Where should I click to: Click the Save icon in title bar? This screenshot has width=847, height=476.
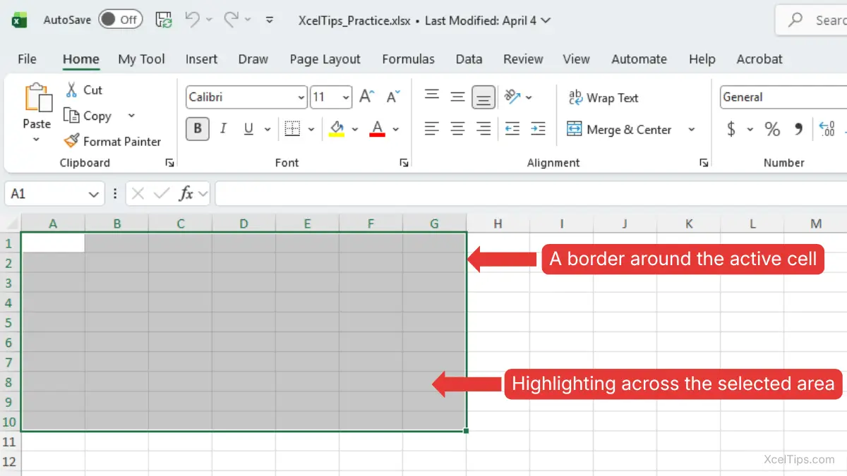(164, 20)
